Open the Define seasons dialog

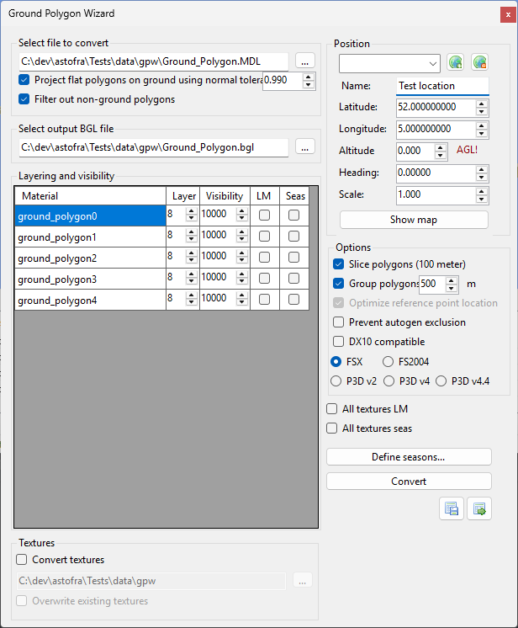pyautogui.click(x=409, y=457)
